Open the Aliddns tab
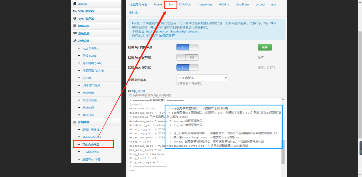Screen dimensions: 362x177 tap(224, 4)
